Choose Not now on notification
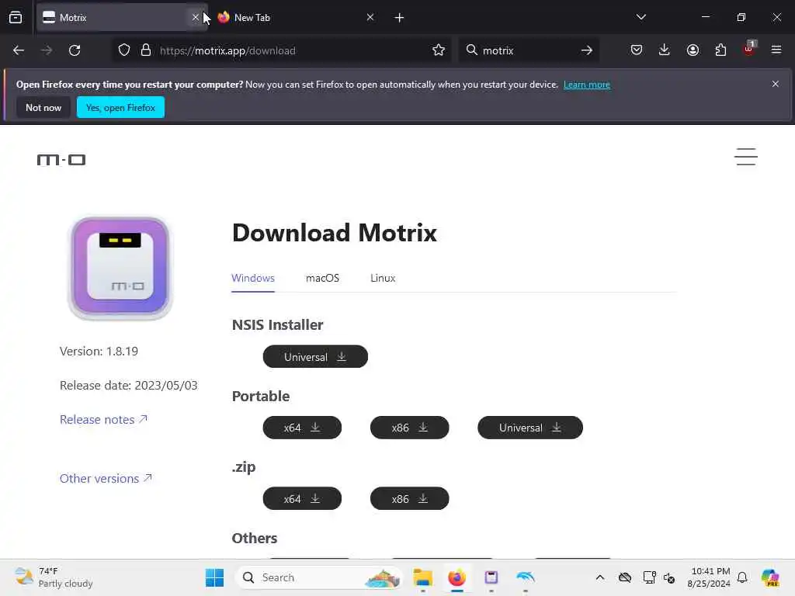 tap(43, 107)
